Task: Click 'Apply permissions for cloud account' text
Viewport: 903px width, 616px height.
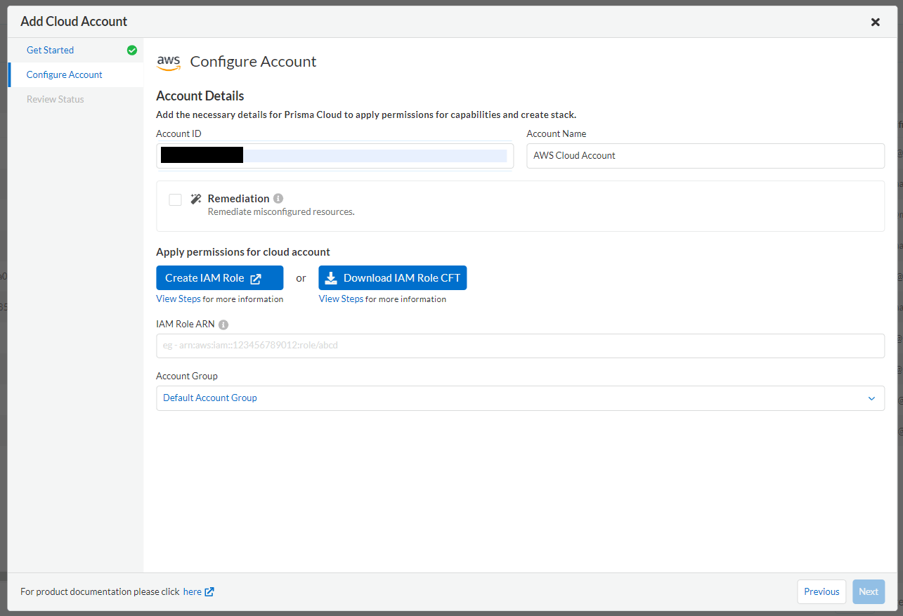Action: (243, 251)
